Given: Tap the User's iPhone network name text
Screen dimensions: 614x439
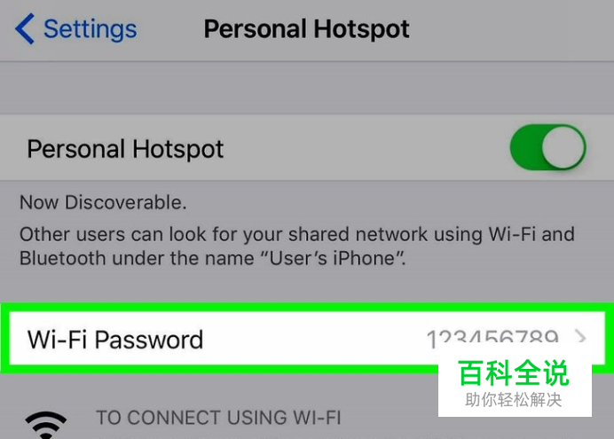Looking at the screenshot, I should (333, 258).
